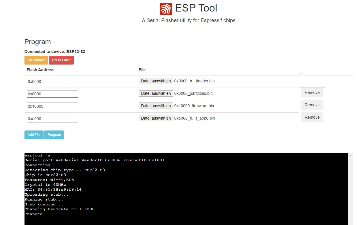Screen dimensions: 358x225
Task: Choose file for the boot_app0 row
Action: click(156, 118)
